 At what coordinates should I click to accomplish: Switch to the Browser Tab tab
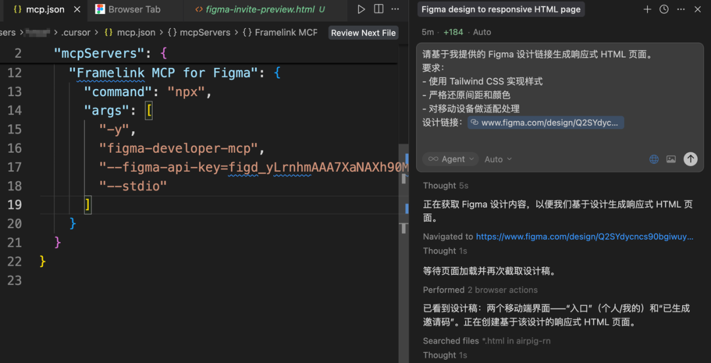coord(134,10)
